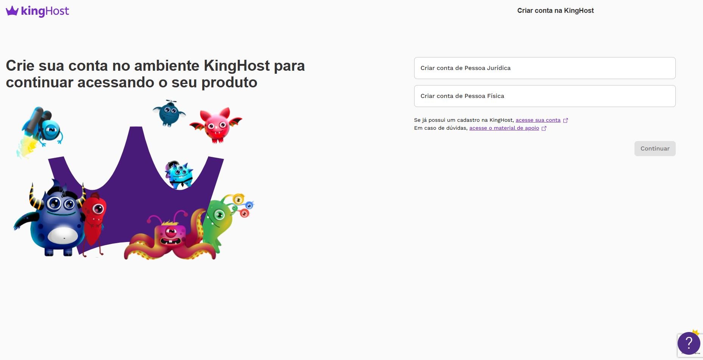This screenshot has height=360, width=703.
Task: Open the 'acesse sua conta' link
Action: click(538, 120)
